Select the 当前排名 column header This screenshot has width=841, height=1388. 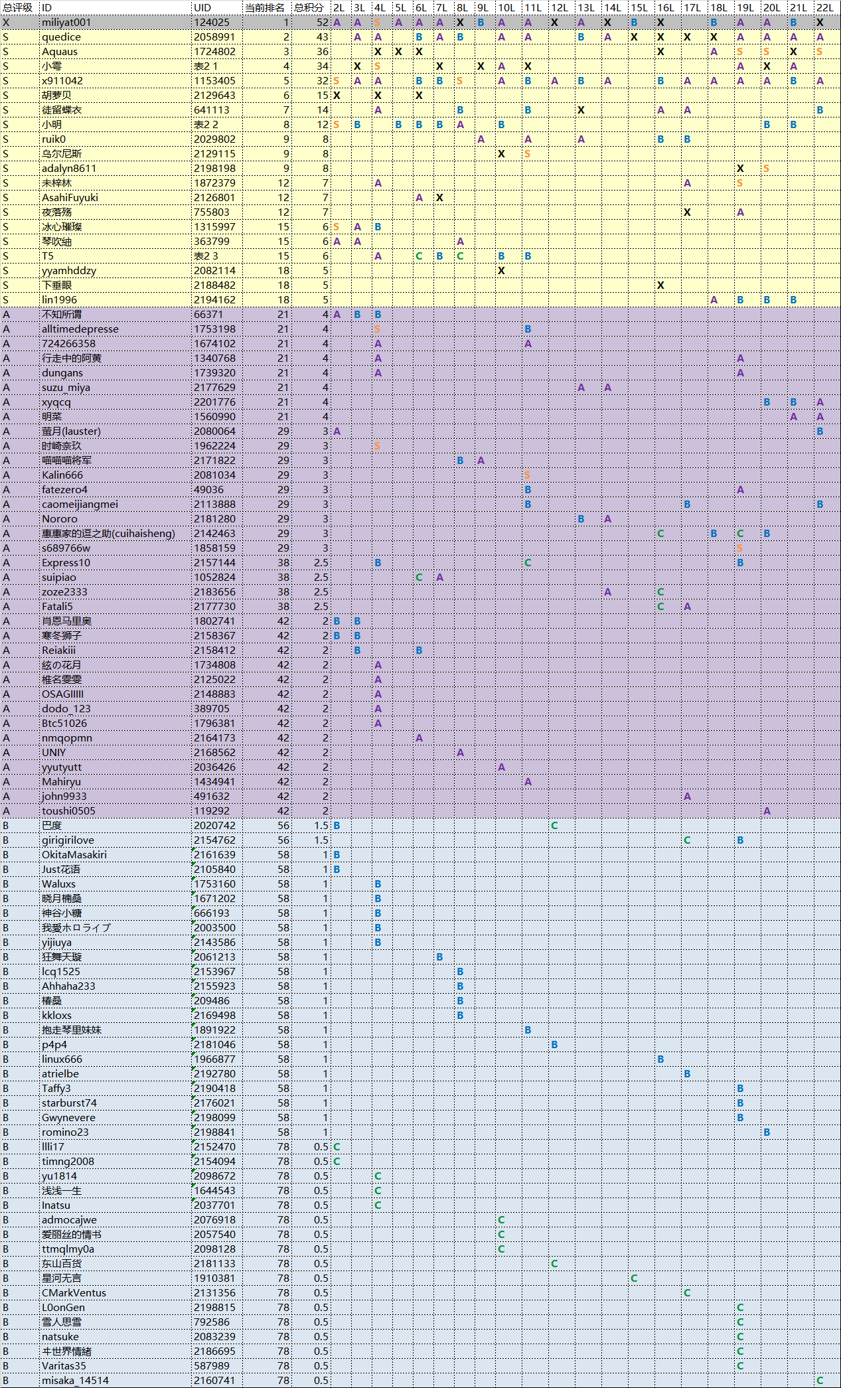point(265,7)
